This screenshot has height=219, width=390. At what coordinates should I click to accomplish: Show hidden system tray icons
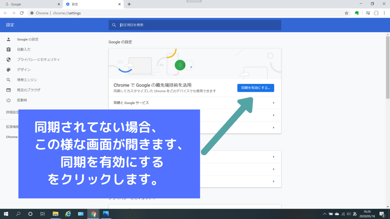[325, 214]
